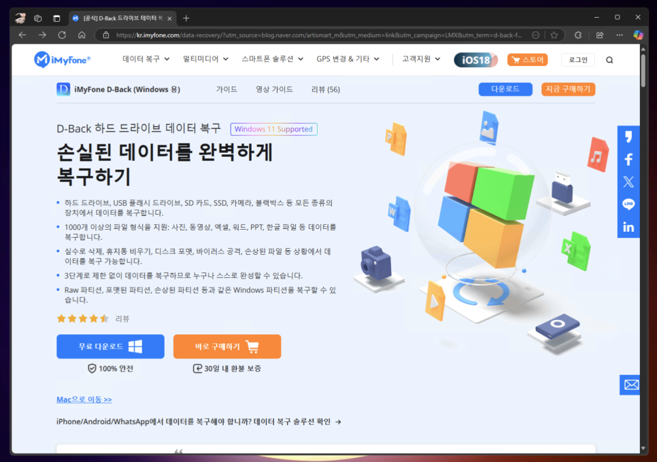Expand 멀티미디어 menu

click(x=205, y=59)
